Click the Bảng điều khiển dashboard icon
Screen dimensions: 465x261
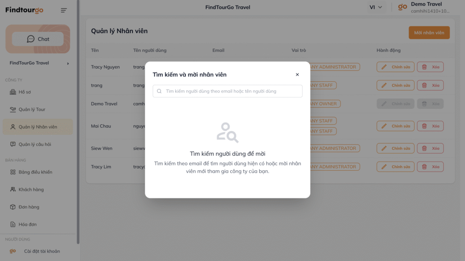pyautogui.click(x=13, y=172)
